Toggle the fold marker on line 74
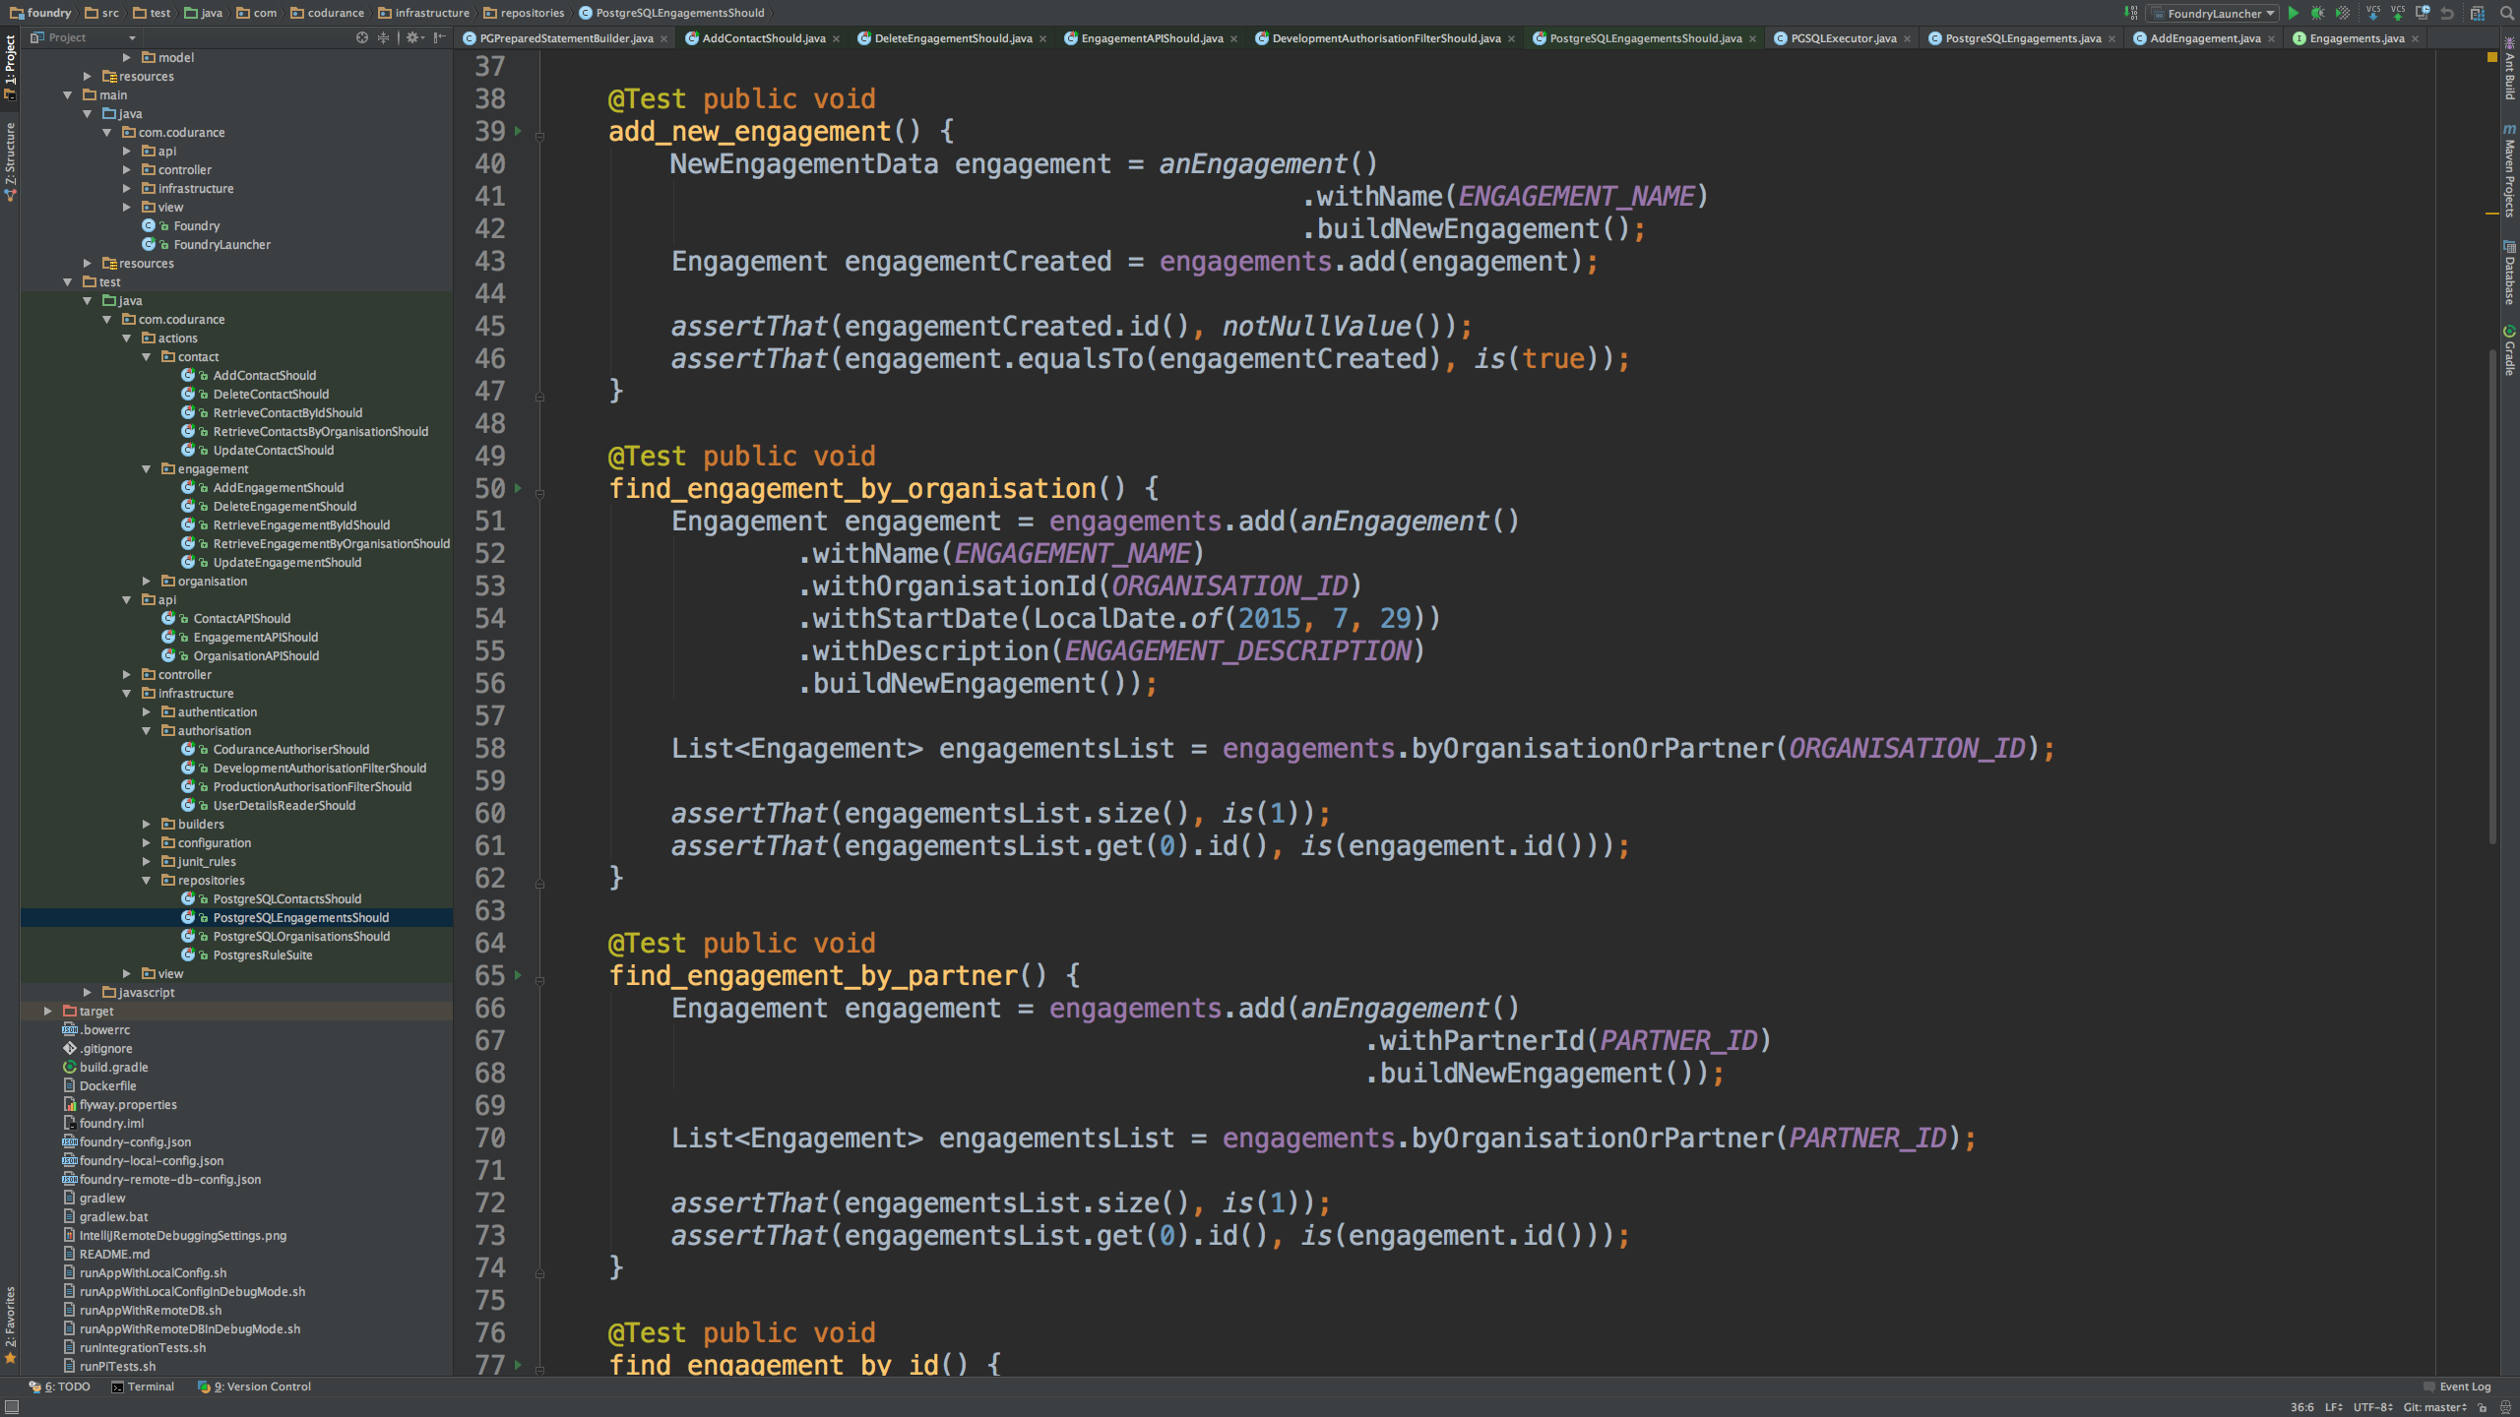The width and height of the screenshot is (2520, 1417). point(539,1273)
